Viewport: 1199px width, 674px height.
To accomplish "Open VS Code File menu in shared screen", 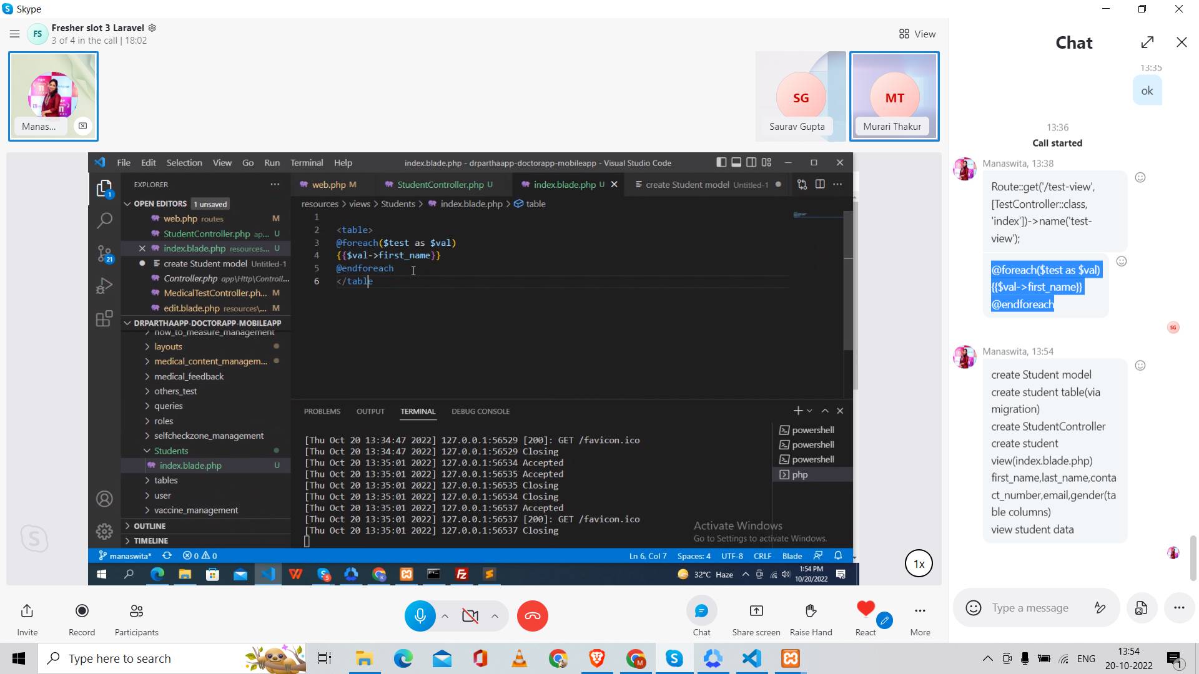I will [124, 163].
